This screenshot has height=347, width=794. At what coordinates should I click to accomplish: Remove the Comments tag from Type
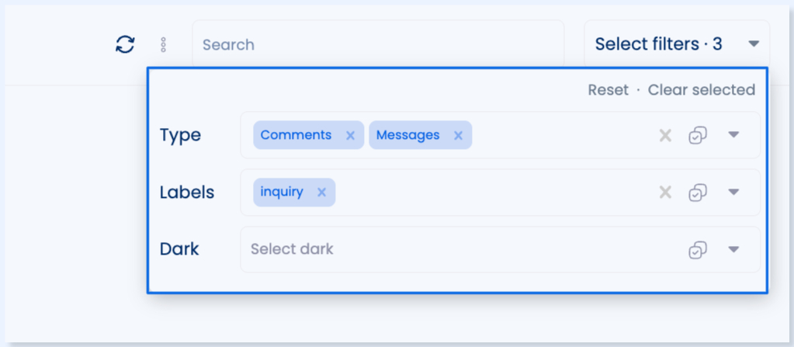350,135
